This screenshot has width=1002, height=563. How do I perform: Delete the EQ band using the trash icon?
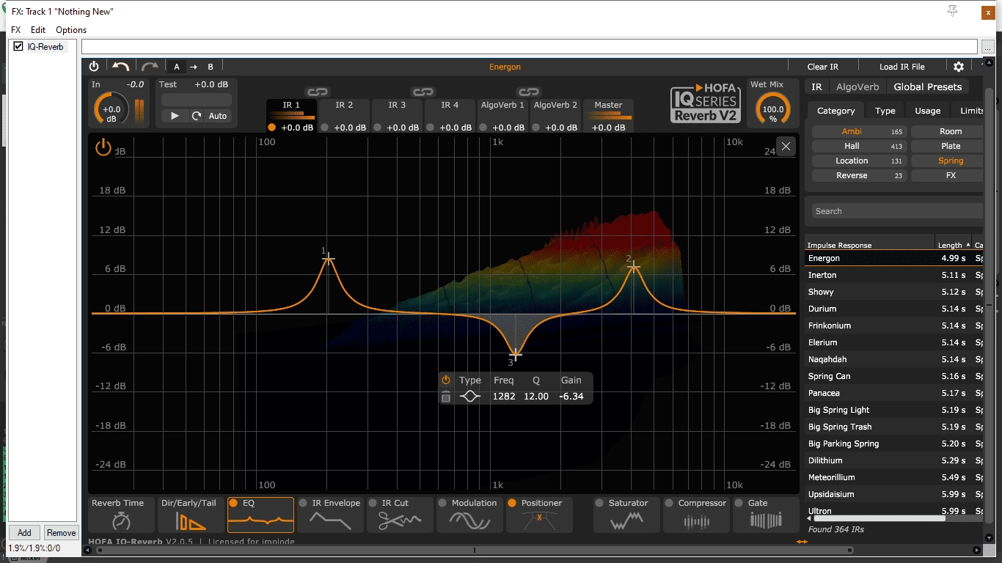tap(446, 397)
